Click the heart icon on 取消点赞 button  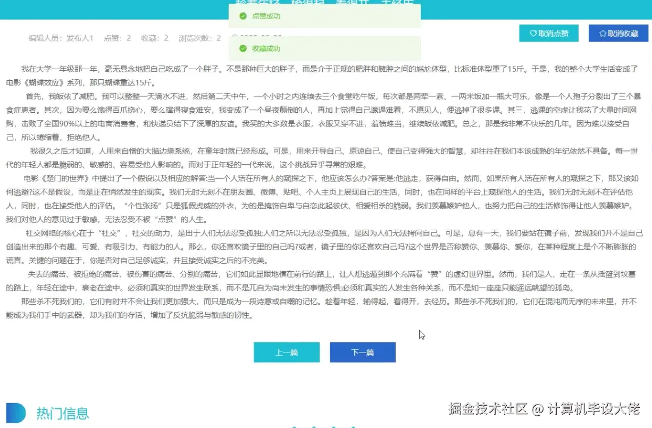533,33
